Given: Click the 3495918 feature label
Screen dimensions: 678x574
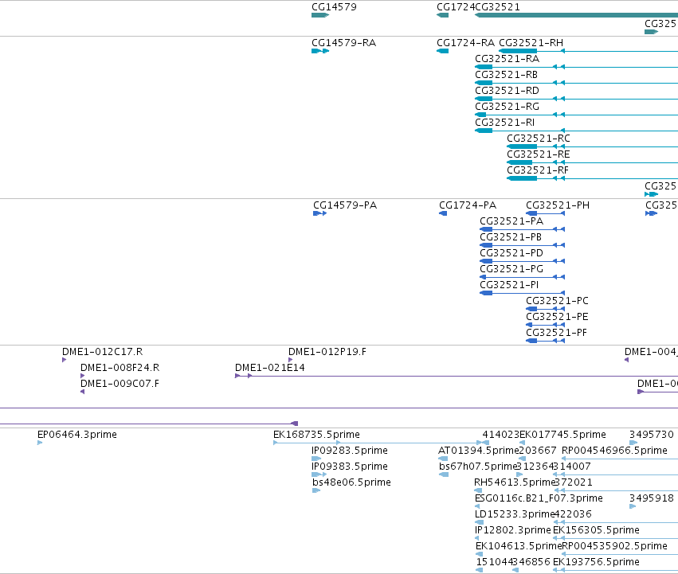Looking at the screenshot, I should 652,499.
